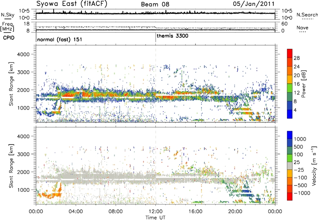Select the N.Search legend label
Screen dimensions: 318x220
coord(307,15)
